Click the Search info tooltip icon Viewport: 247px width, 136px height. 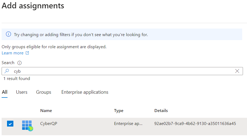19,63
